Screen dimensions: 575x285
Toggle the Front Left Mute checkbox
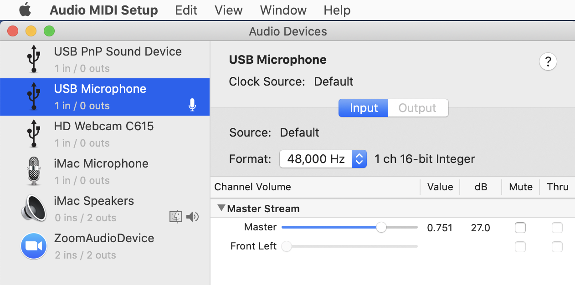coord(520,247)
